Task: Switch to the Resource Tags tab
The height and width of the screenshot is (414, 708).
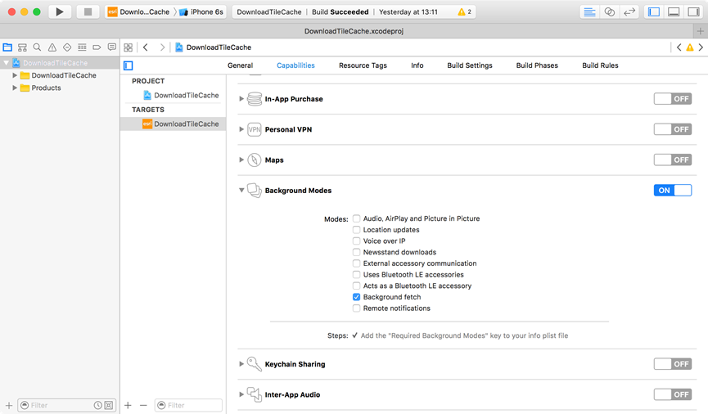Action: pyautogui.click(x=363, y=65)
